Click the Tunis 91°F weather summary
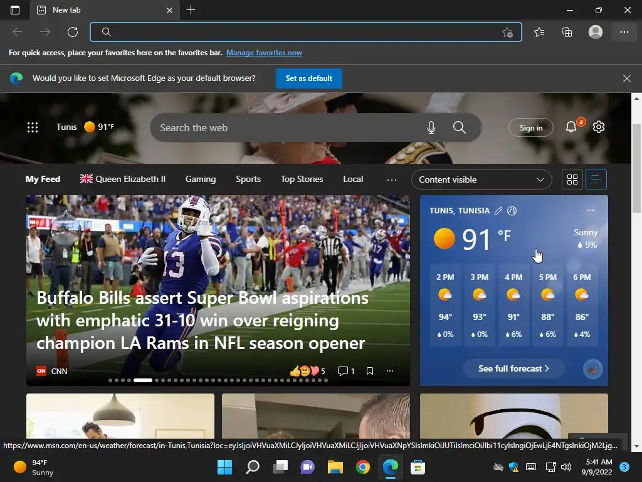This screenshot has width=642, height=482. [x=85, y=127]
